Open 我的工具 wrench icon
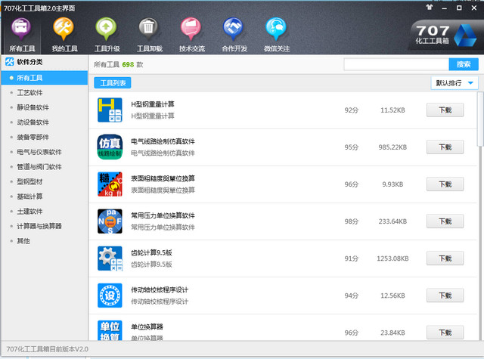The height and width of the screenshot is (359, 484). 64,29
